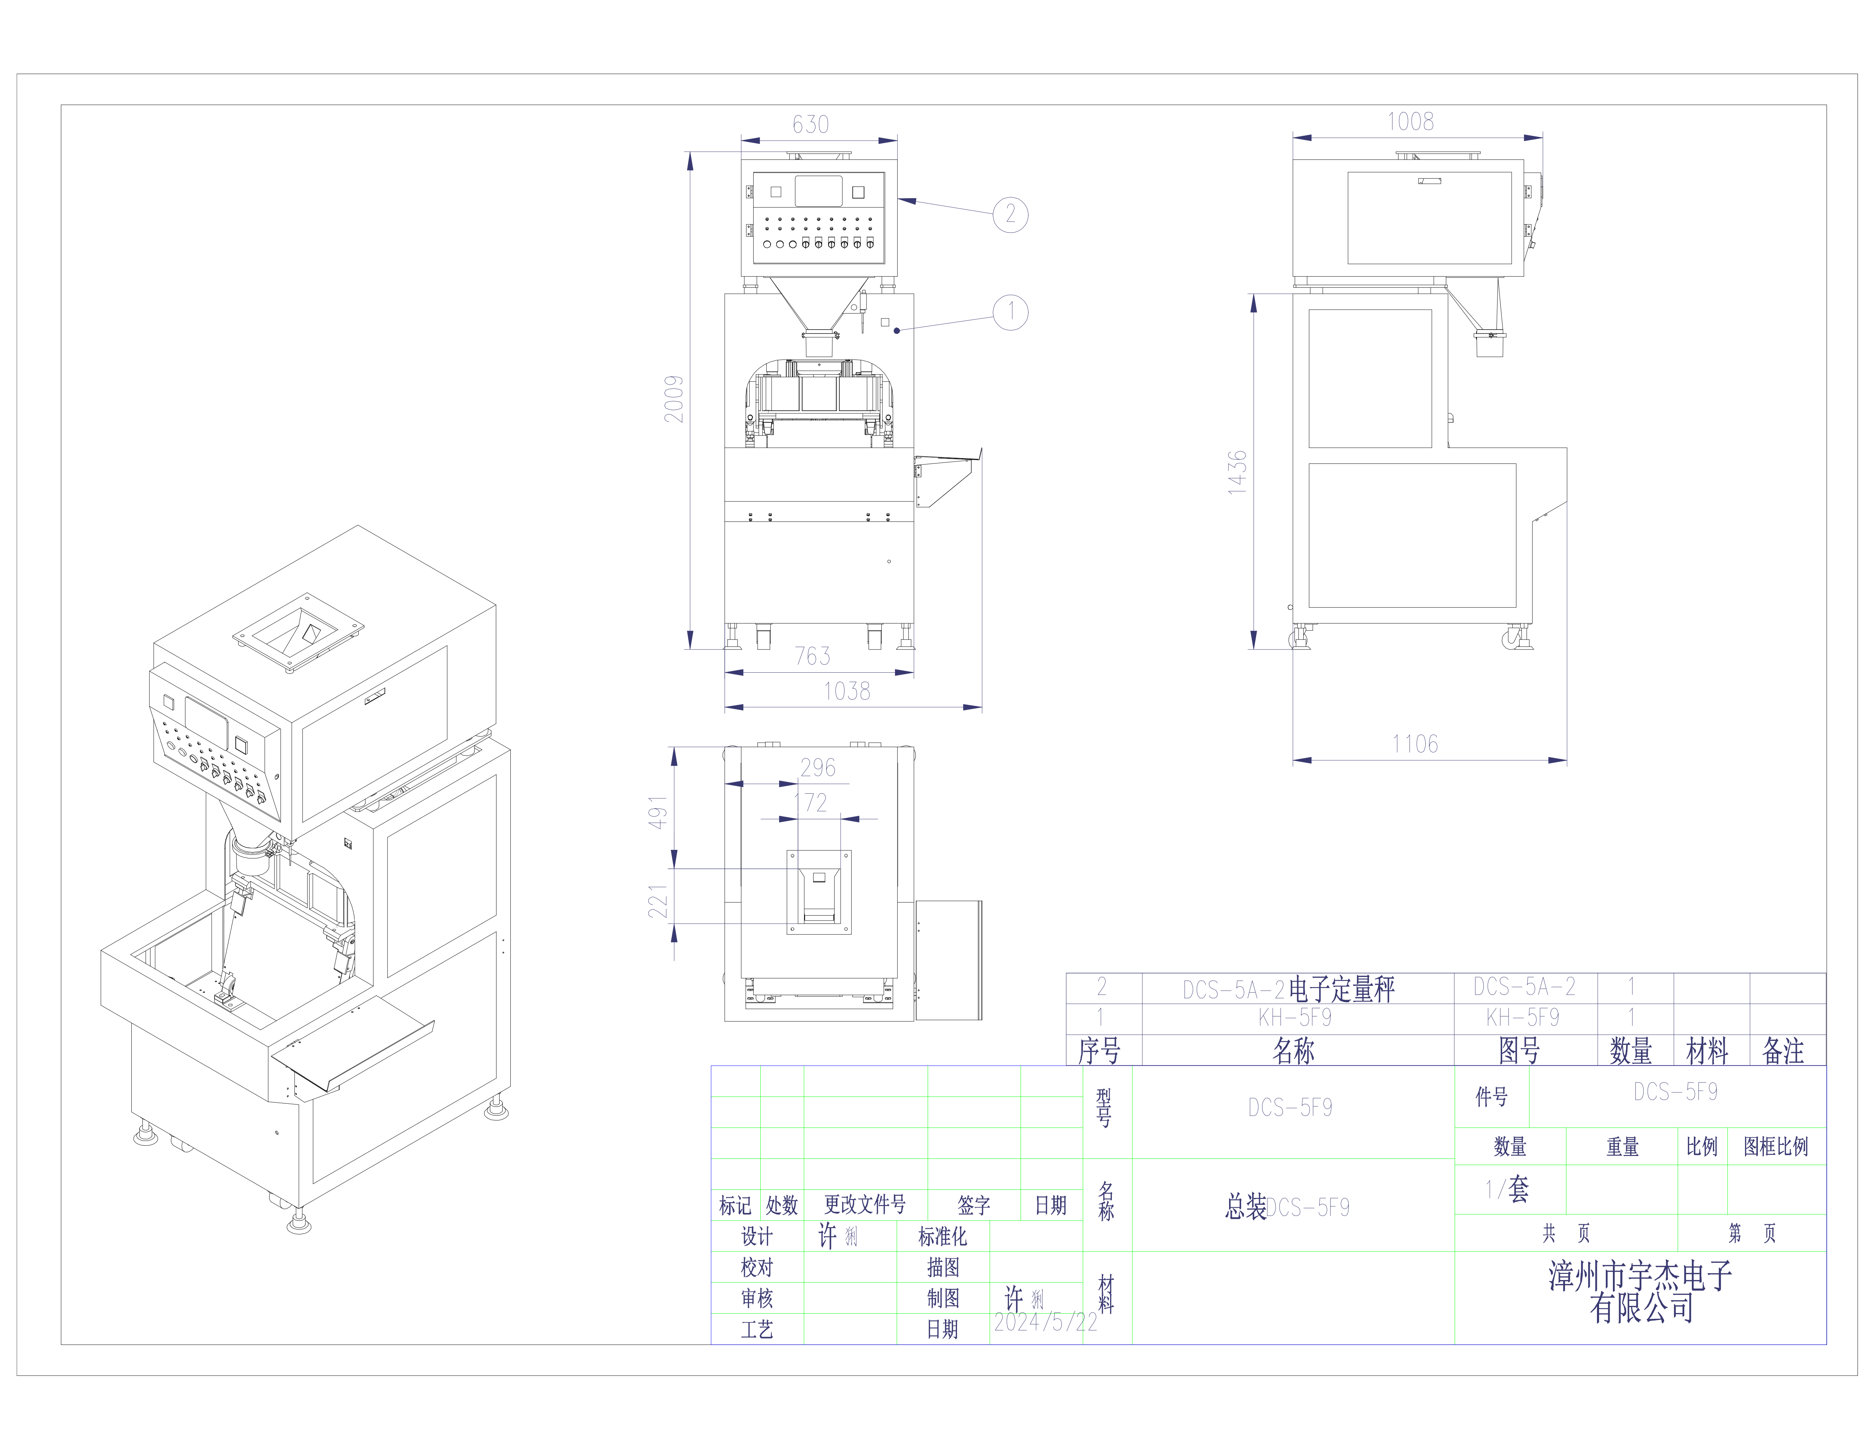Click the 审核 row label

[757, 1299]
